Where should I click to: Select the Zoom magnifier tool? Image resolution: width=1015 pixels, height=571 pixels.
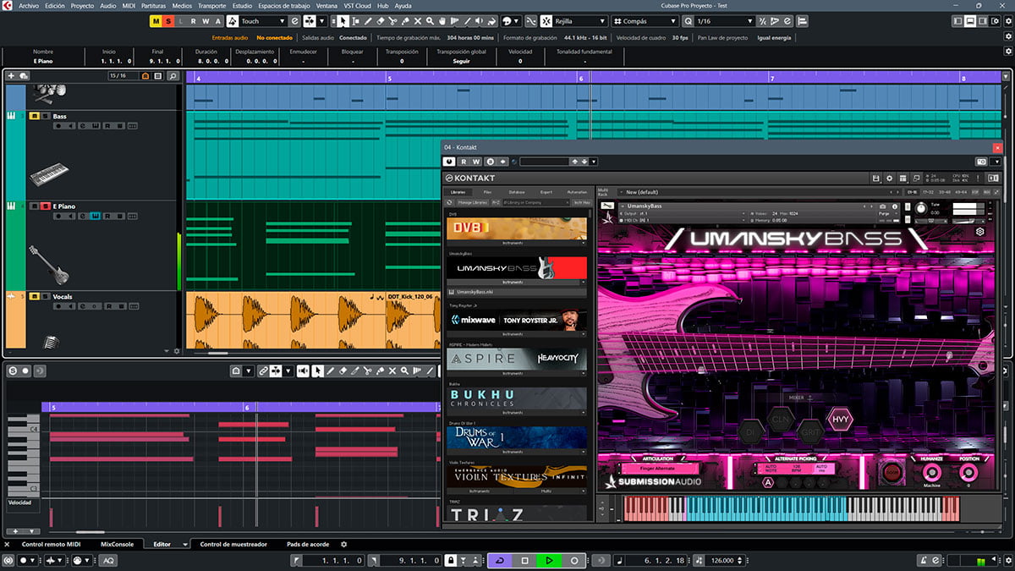(x=431, y=21)
